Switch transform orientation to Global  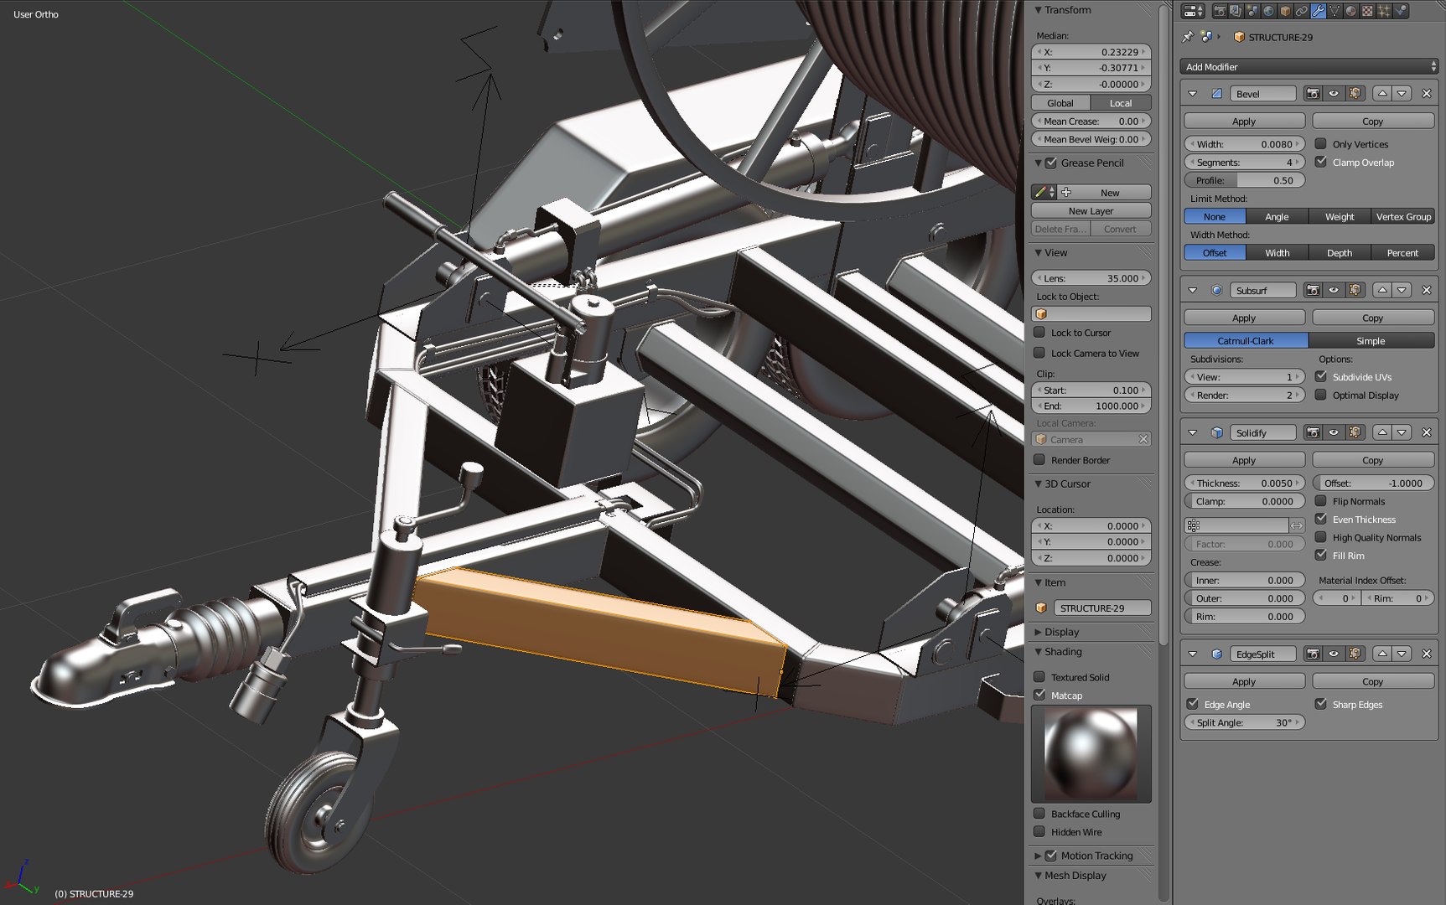1060,103
